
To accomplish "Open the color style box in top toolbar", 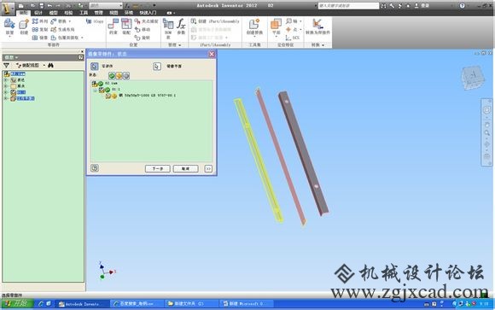I will pos(106,5).
